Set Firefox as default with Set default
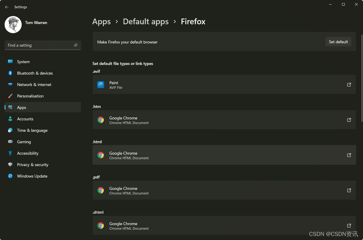Viewport: 363px width, 240px height. [x=338, y=42]
